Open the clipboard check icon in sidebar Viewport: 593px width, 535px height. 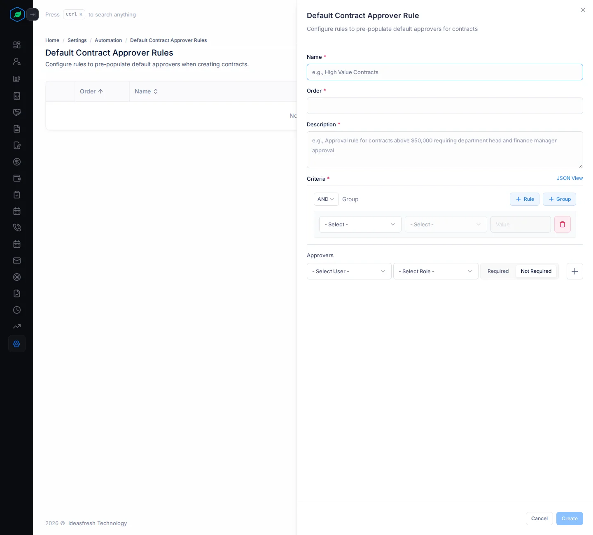[17, 195]
